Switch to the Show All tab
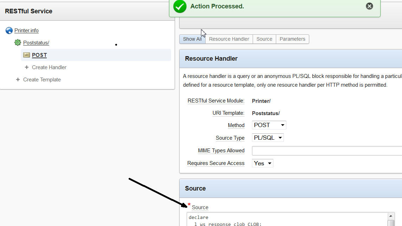This screenshot has height=226, width=402. tap(192, 39)
